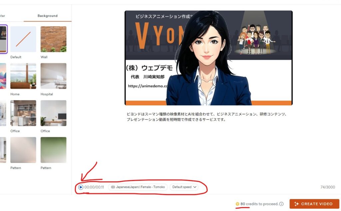Open the Japanese Female Tomoko voice selector
Viewport: 341px width, 211px height.
pyautogui.click(x=138, y=187)
